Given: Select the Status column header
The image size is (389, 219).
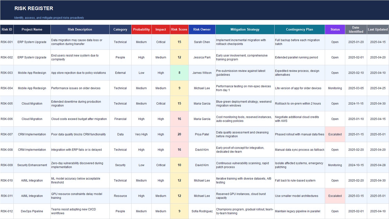Looking at the screenshot, I should 335,29.
